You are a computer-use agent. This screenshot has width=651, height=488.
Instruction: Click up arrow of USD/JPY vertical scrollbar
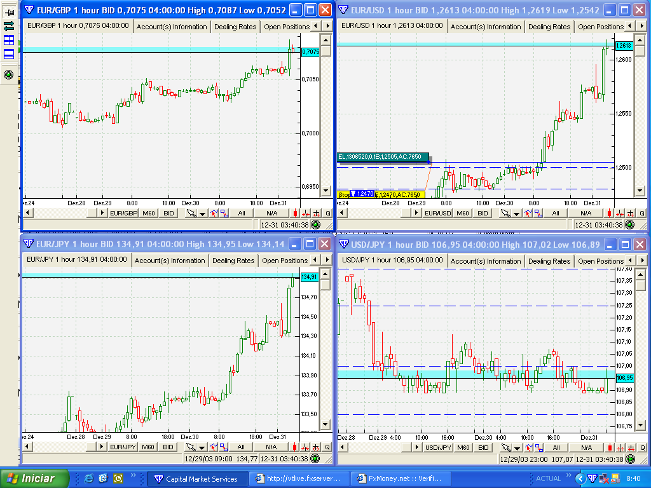coord(641,274)
